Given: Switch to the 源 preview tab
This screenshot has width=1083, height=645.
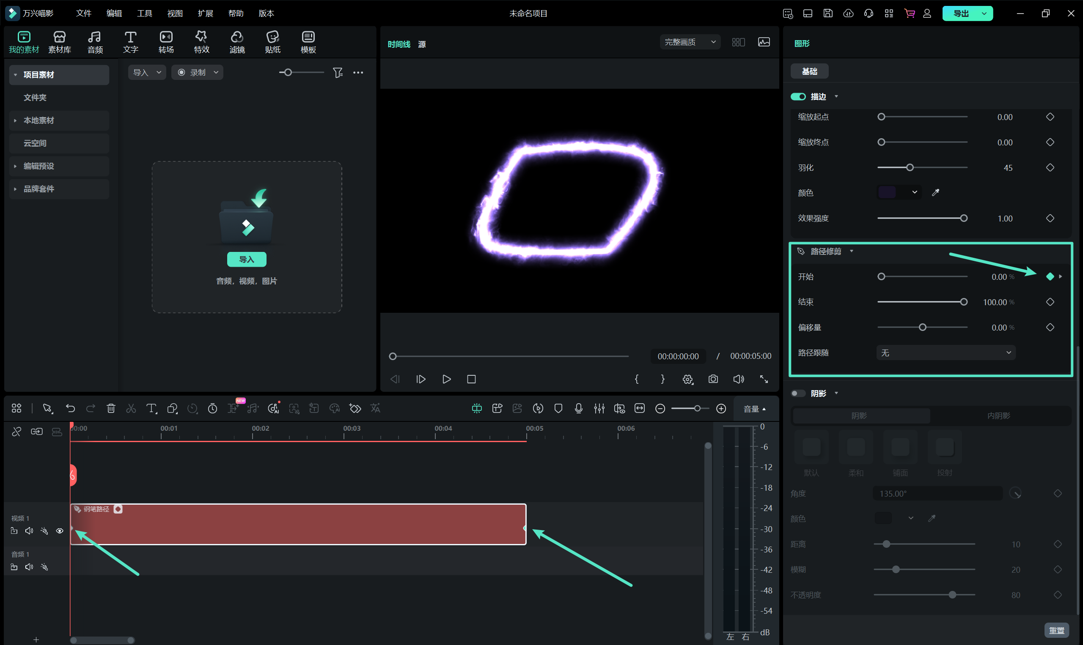Looking at the screenshot, I should coord(421,44).
